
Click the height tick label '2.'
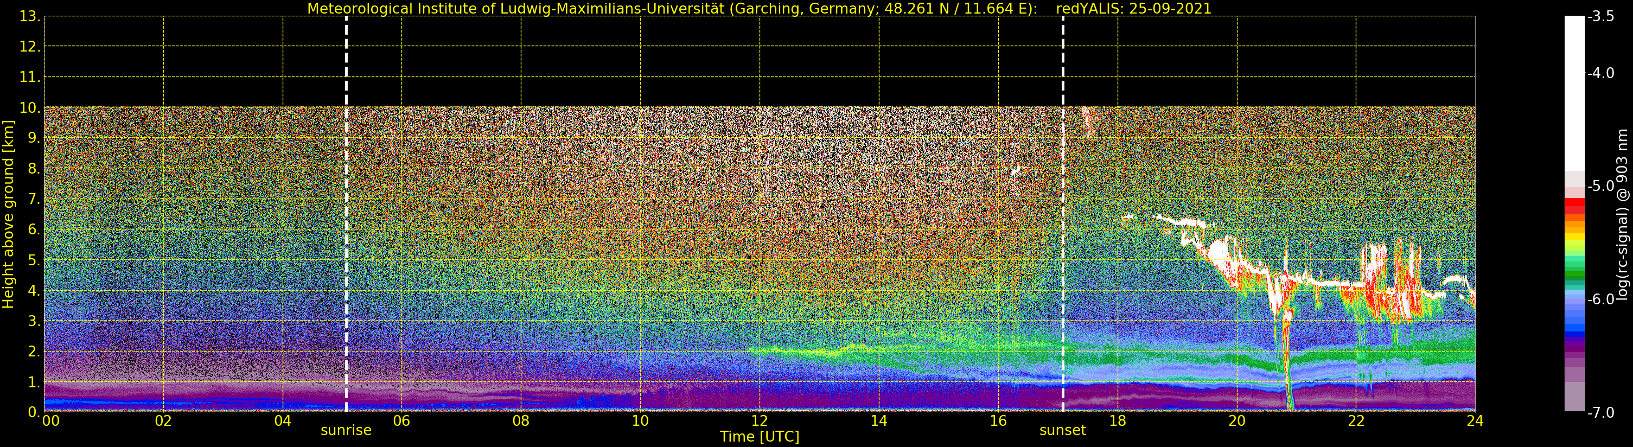34,352
